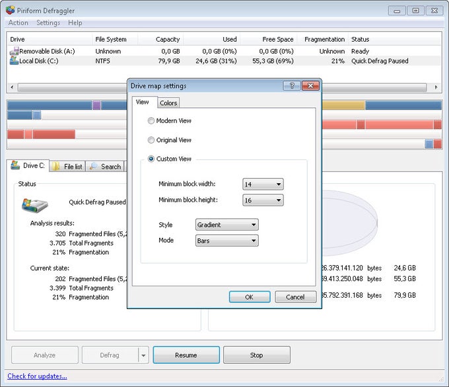Click the Used column header

coord(212,39)
